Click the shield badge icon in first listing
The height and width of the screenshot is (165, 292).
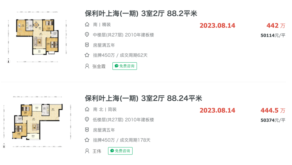click(x=87, y=45)
